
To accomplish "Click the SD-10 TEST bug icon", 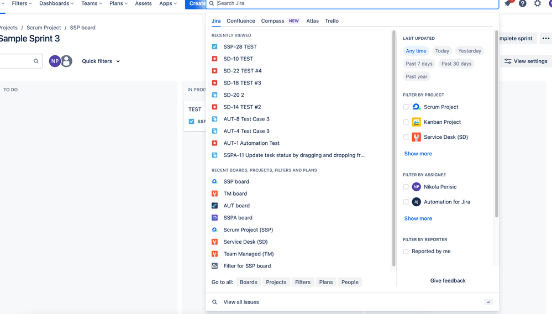I will [215, 59].
